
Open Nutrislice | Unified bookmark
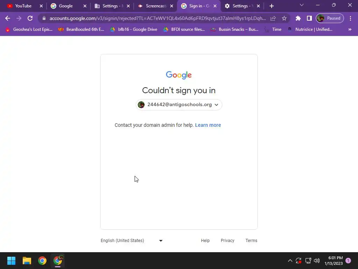point(310,29)
